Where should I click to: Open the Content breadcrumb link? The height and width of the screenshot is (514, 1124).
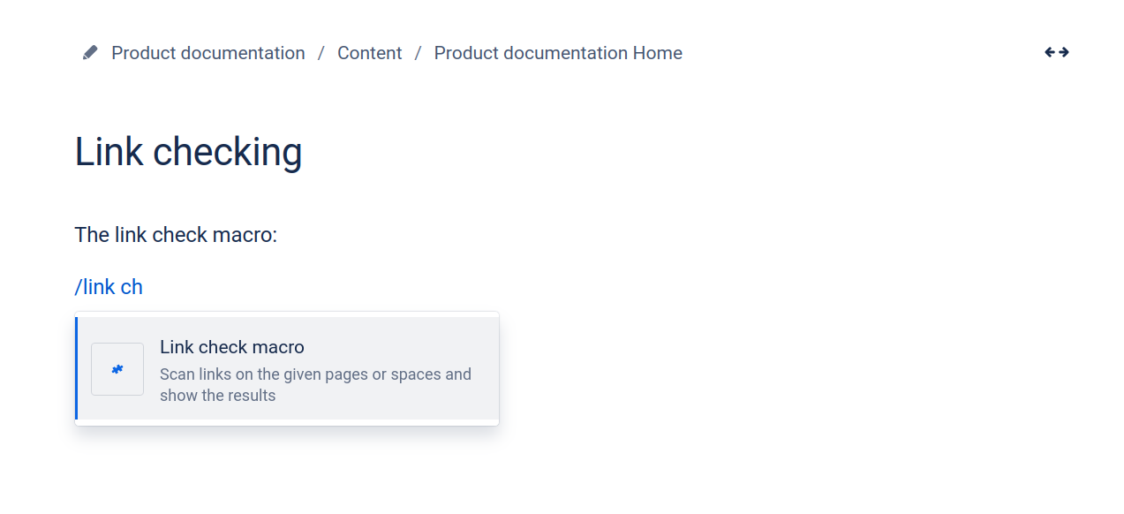tap(370, 53)
